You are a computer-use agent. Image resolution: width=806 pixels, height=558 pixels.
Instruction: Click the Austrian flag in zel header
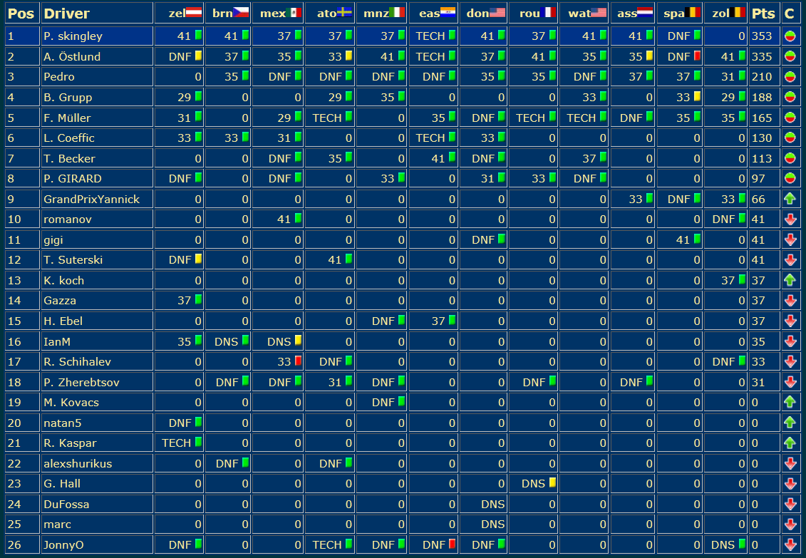tap(194, 13)
